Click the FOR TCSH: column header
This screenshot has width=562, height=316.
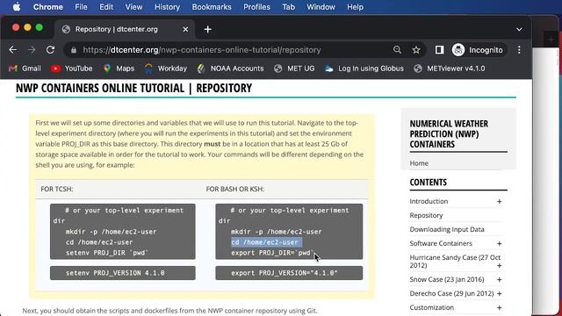tap(56, 189)
